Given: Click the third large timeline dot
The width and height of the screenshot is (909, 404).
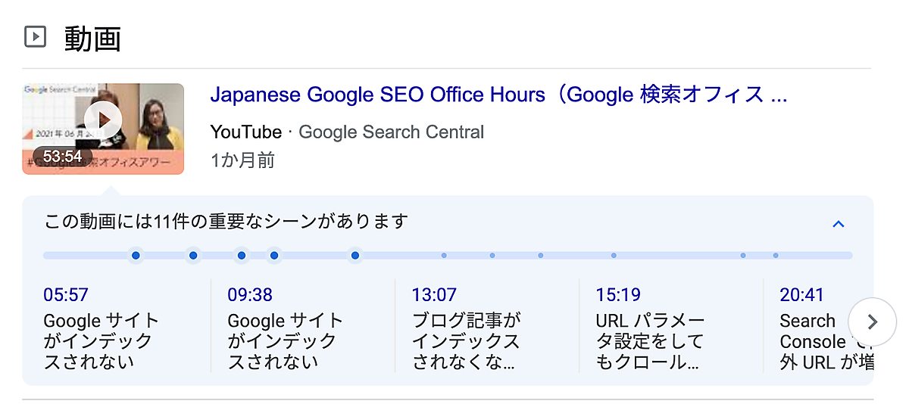Looking at the screenshot, I should pyautogui.click(x=242, y=256).
